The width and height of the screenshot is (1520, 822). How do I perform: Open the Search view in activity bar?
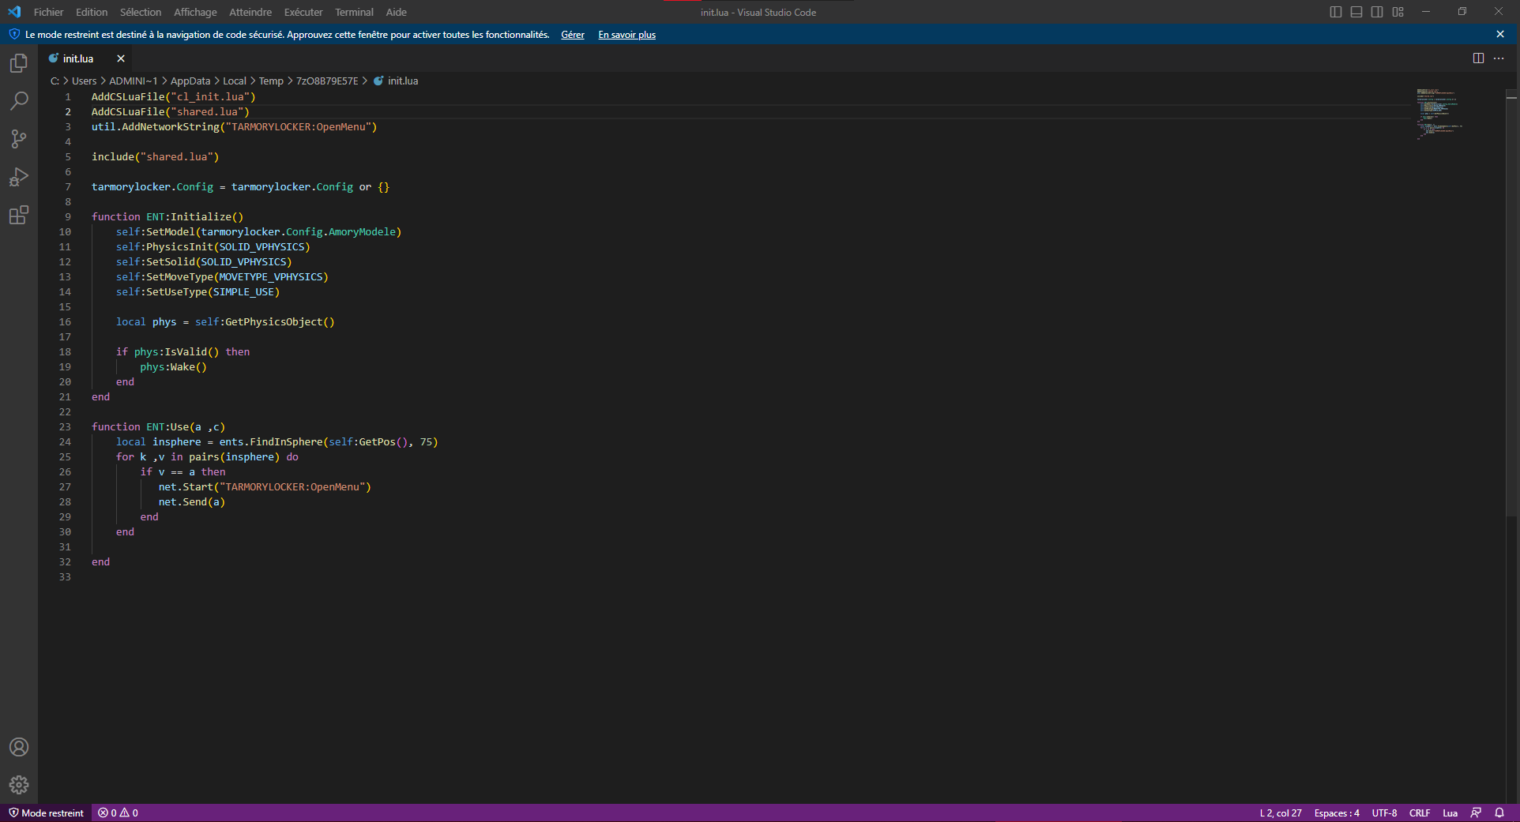[x=19, y=101]
